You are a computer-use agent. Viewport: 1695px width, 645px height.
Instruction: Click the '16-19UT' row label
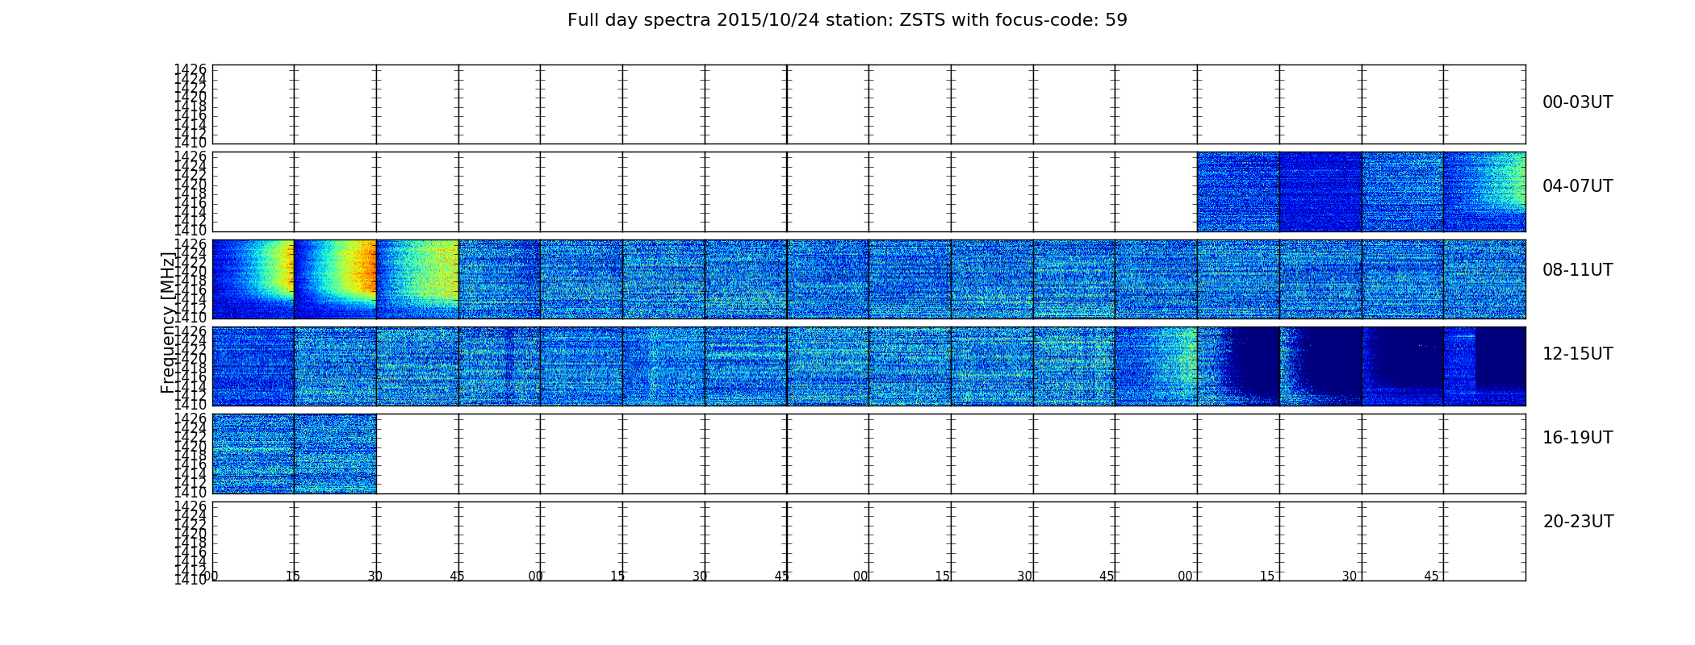click(x=1577, y=438)
